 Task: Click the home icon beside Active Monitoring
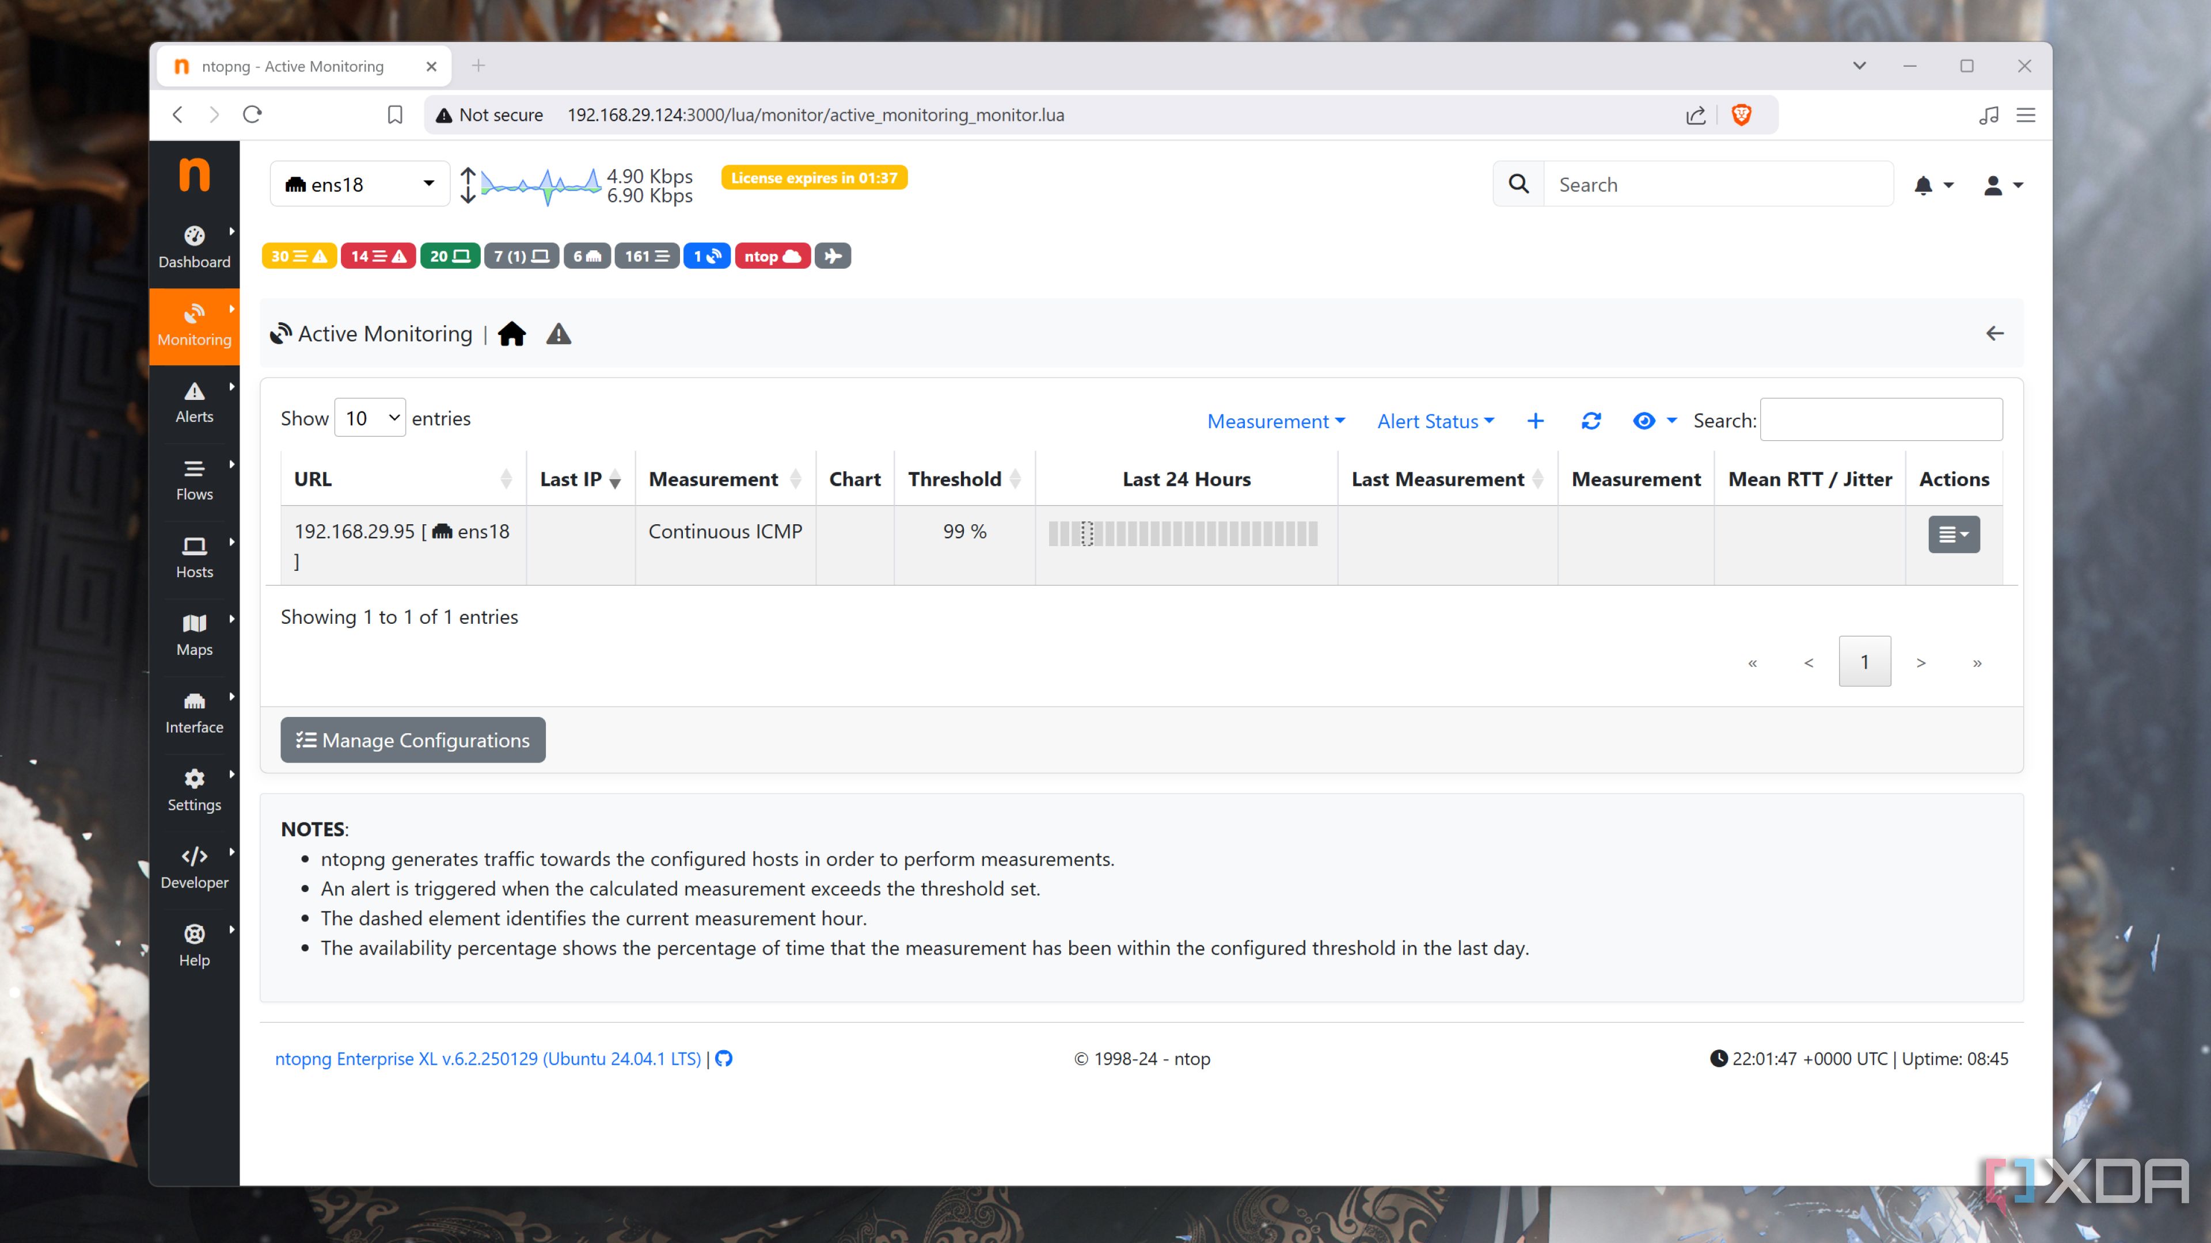point(511,334)
